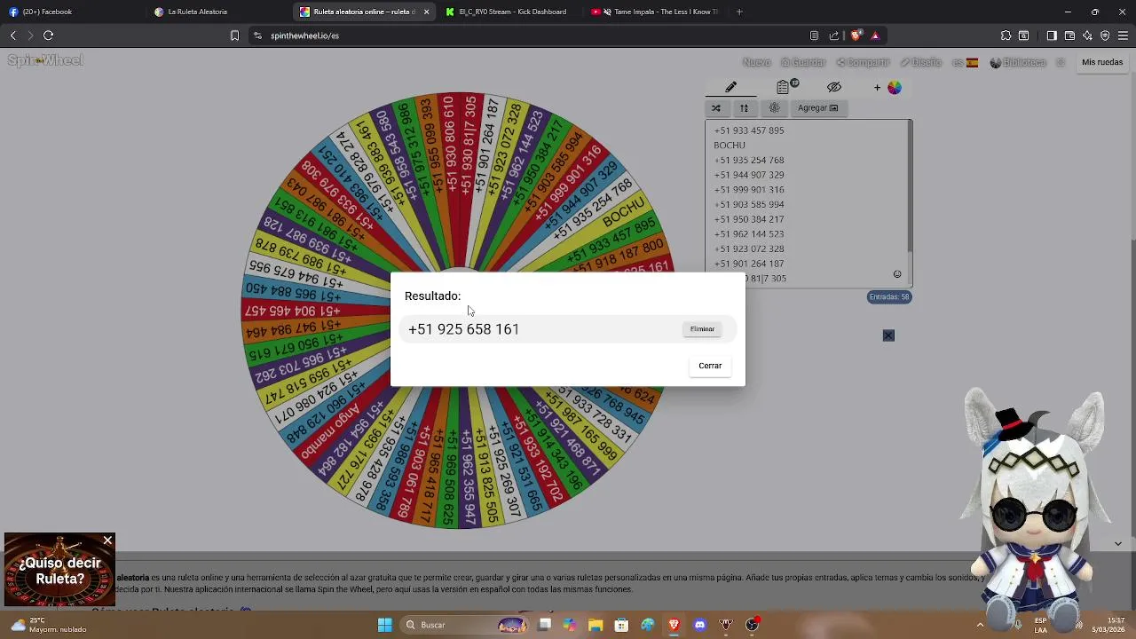Switch to the results clipboard tab

tap(784, 87)
